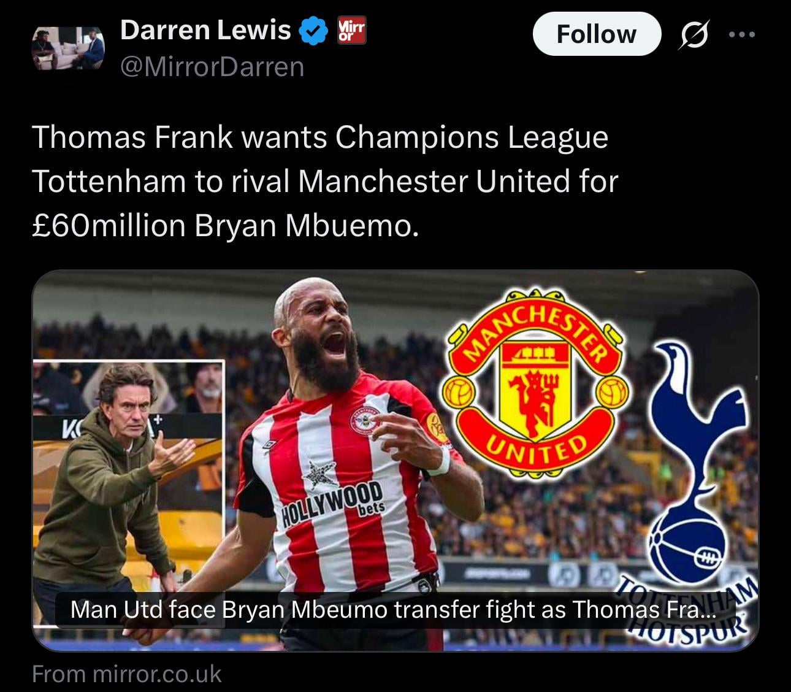This screenshot has width=791, height=692.
Task: Open the Darren Lewis display name
Action: tap(205, 30)
